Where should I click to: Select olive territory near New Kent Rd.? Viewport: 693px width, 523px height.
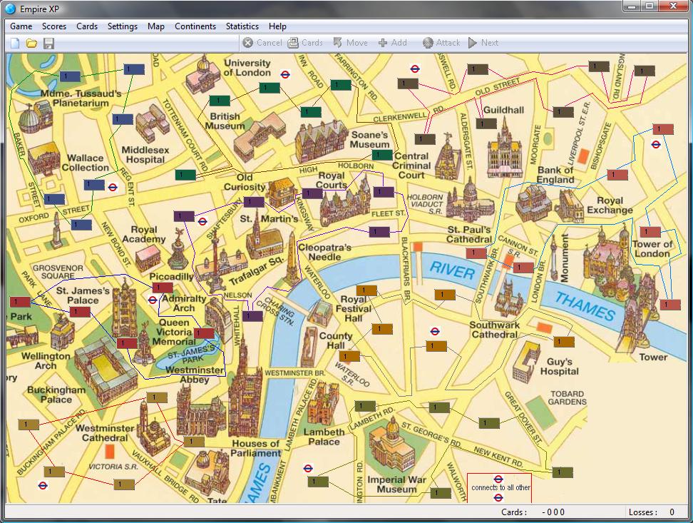coord(563,472)
